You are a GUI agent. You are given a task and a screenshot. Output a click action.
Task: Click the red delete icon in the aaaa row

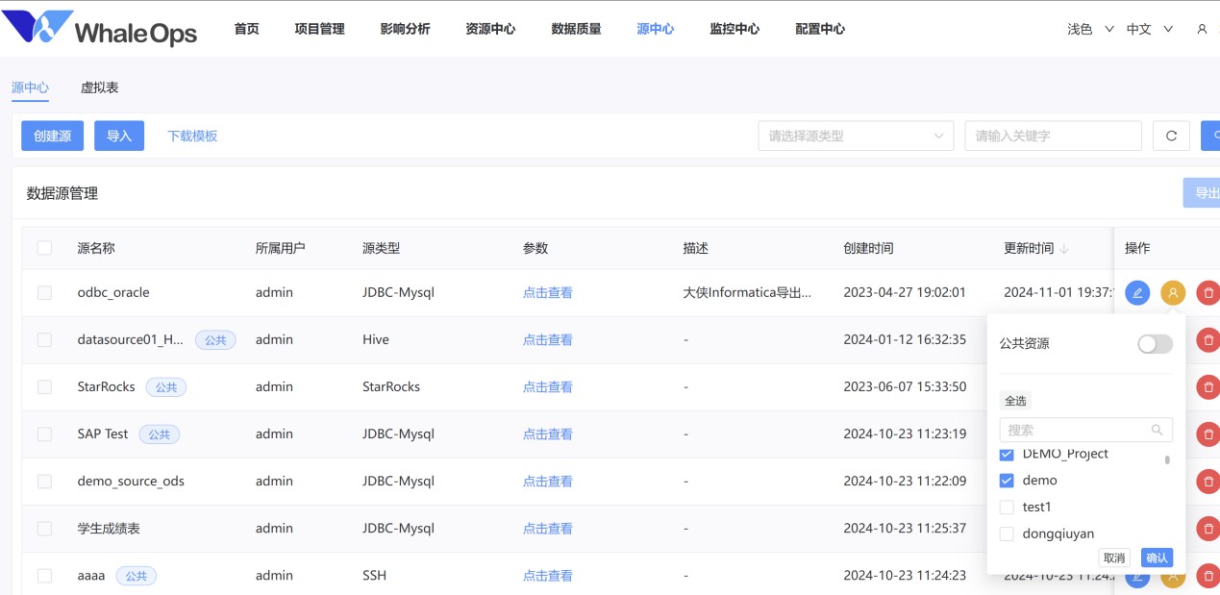point(1208,576)
